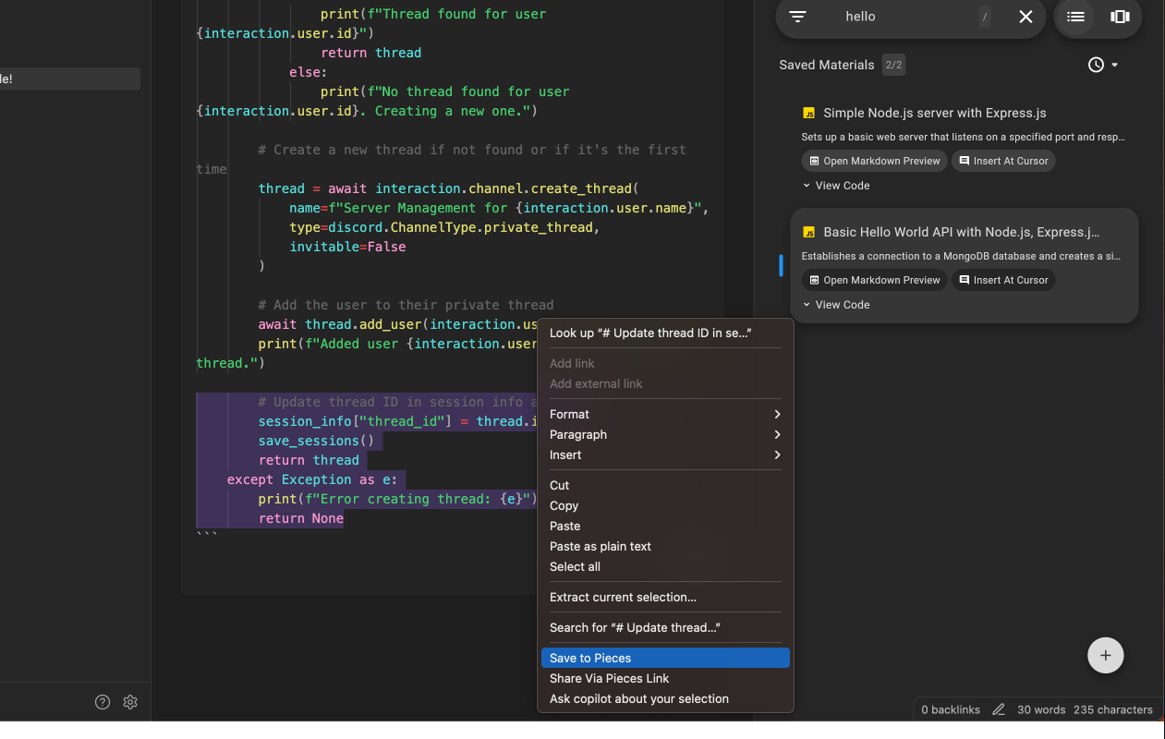
Task: Choose Paste from the context menu
Action: pos(665,526)
